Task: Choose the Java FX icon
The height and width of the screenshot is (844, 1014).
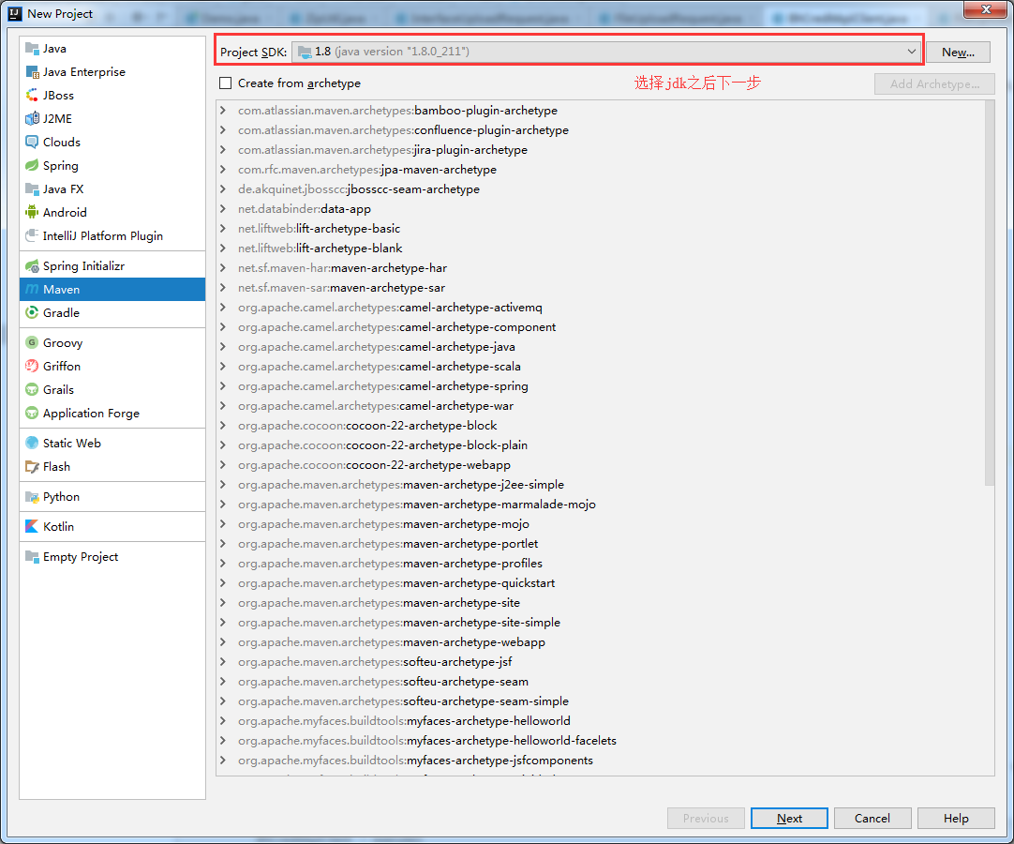Action: (x=32, y=189)
